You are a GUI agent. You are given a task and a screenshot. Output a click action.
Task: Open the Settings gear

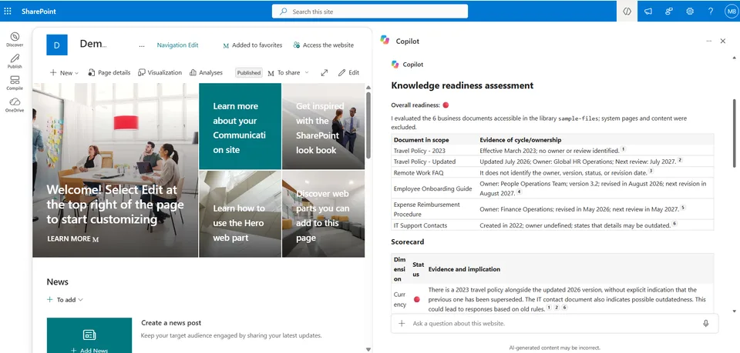[689, 12]
